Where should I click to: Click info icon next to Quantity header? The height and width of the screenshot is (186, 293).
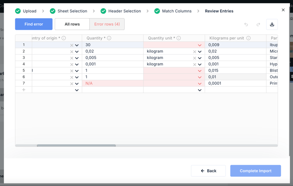tap(109, 38)
